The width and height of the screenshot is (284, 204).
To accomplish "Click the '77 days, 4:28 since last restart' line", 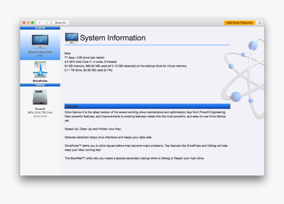I will (84, 58).
